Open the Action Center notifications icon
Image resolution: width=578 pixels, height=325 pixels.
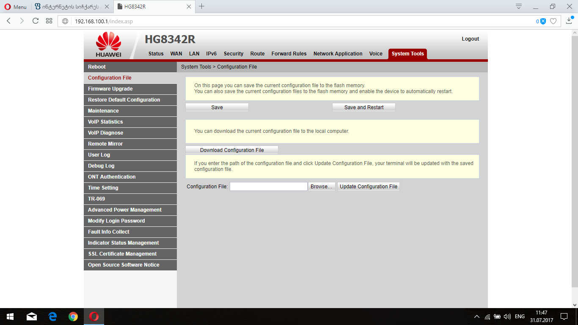coord(564,317)
